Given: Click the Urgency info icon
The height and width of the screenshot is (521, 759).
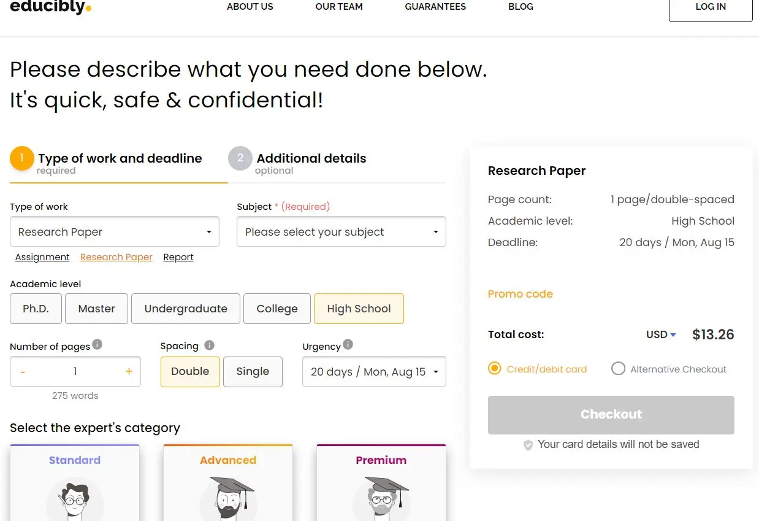Looking at the screenshot, I should [x=348, y=345].
